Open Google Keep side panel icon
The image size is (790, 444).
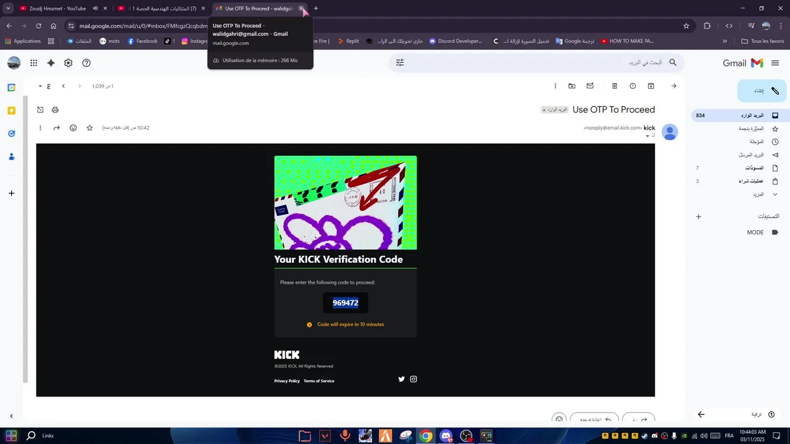(11, 110)
